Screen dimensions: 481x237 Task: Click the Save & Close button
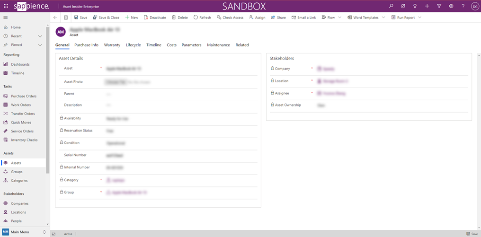[106, 18]
